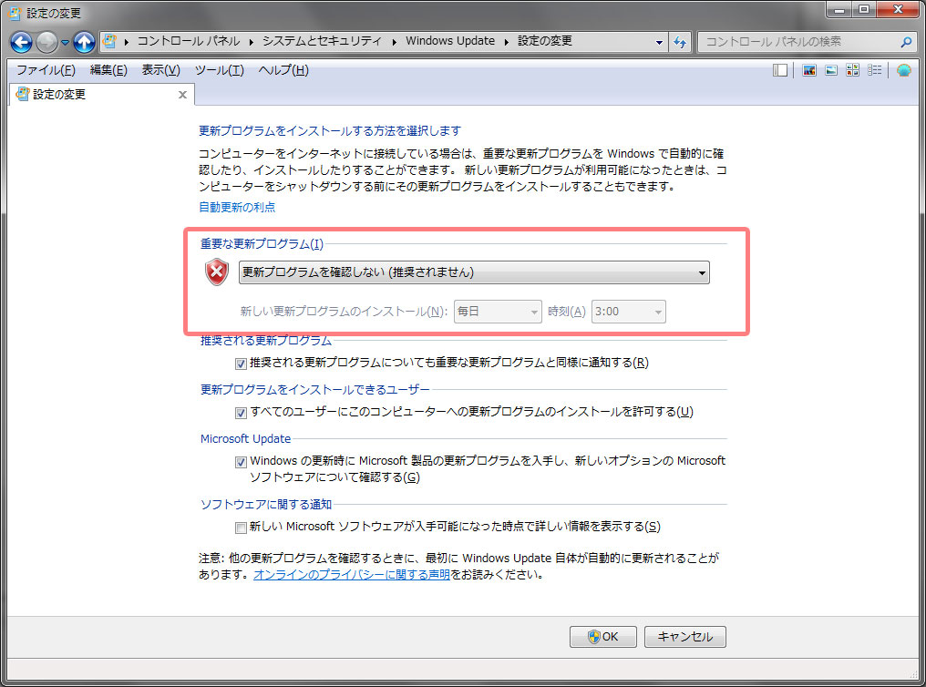Viewport: 926px width, 687px height.
Task: Enable 新しい Microsoft ソフトウェア notification checkbox
Action: point(241,527)
